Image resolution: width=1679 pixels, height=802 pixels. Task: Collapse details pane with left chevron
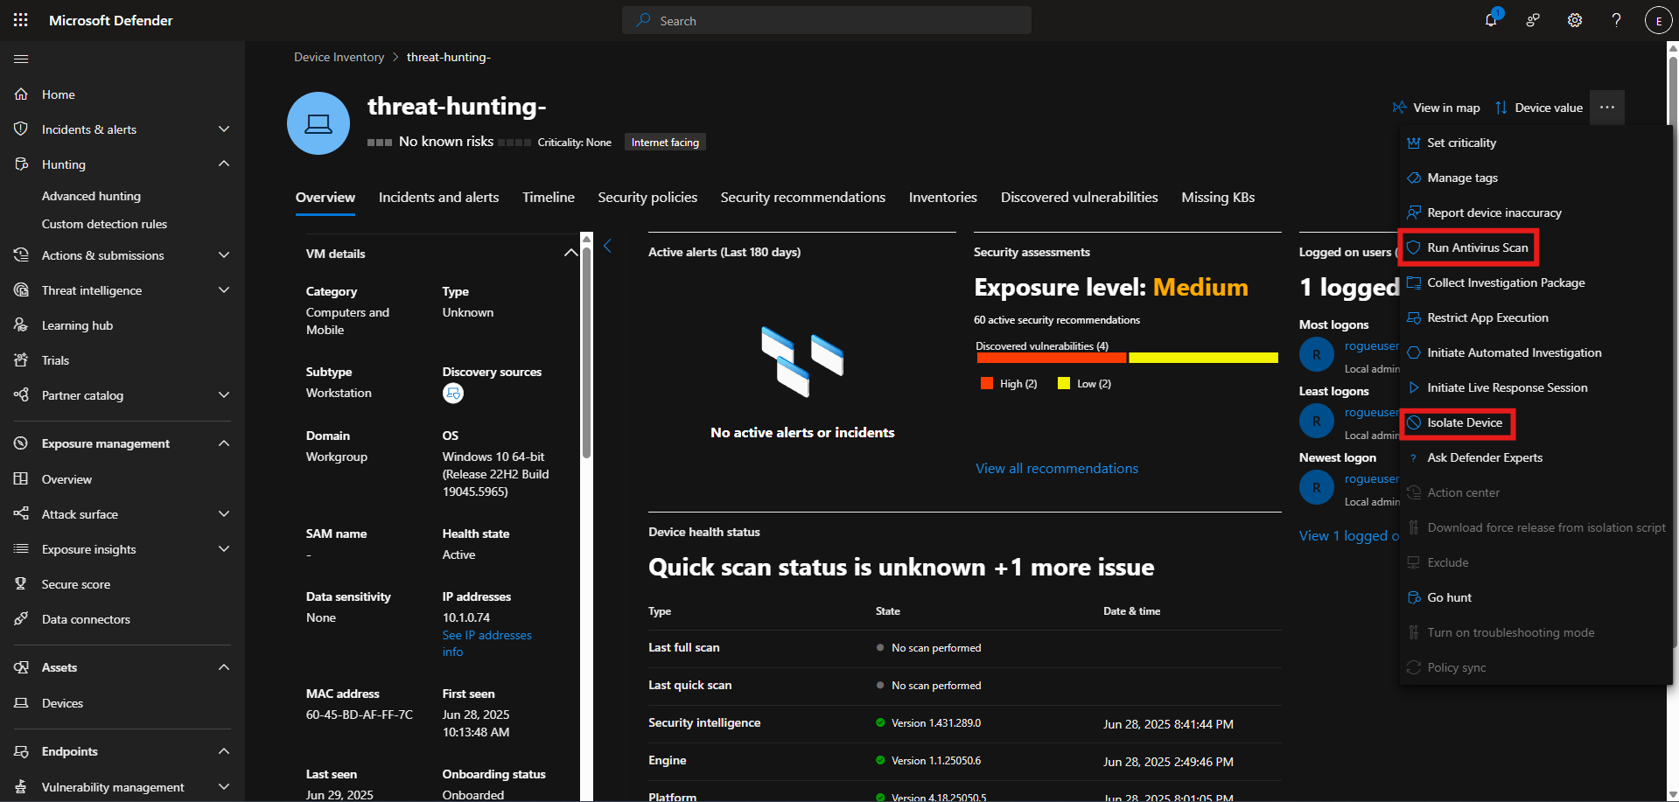click(607, 247)
